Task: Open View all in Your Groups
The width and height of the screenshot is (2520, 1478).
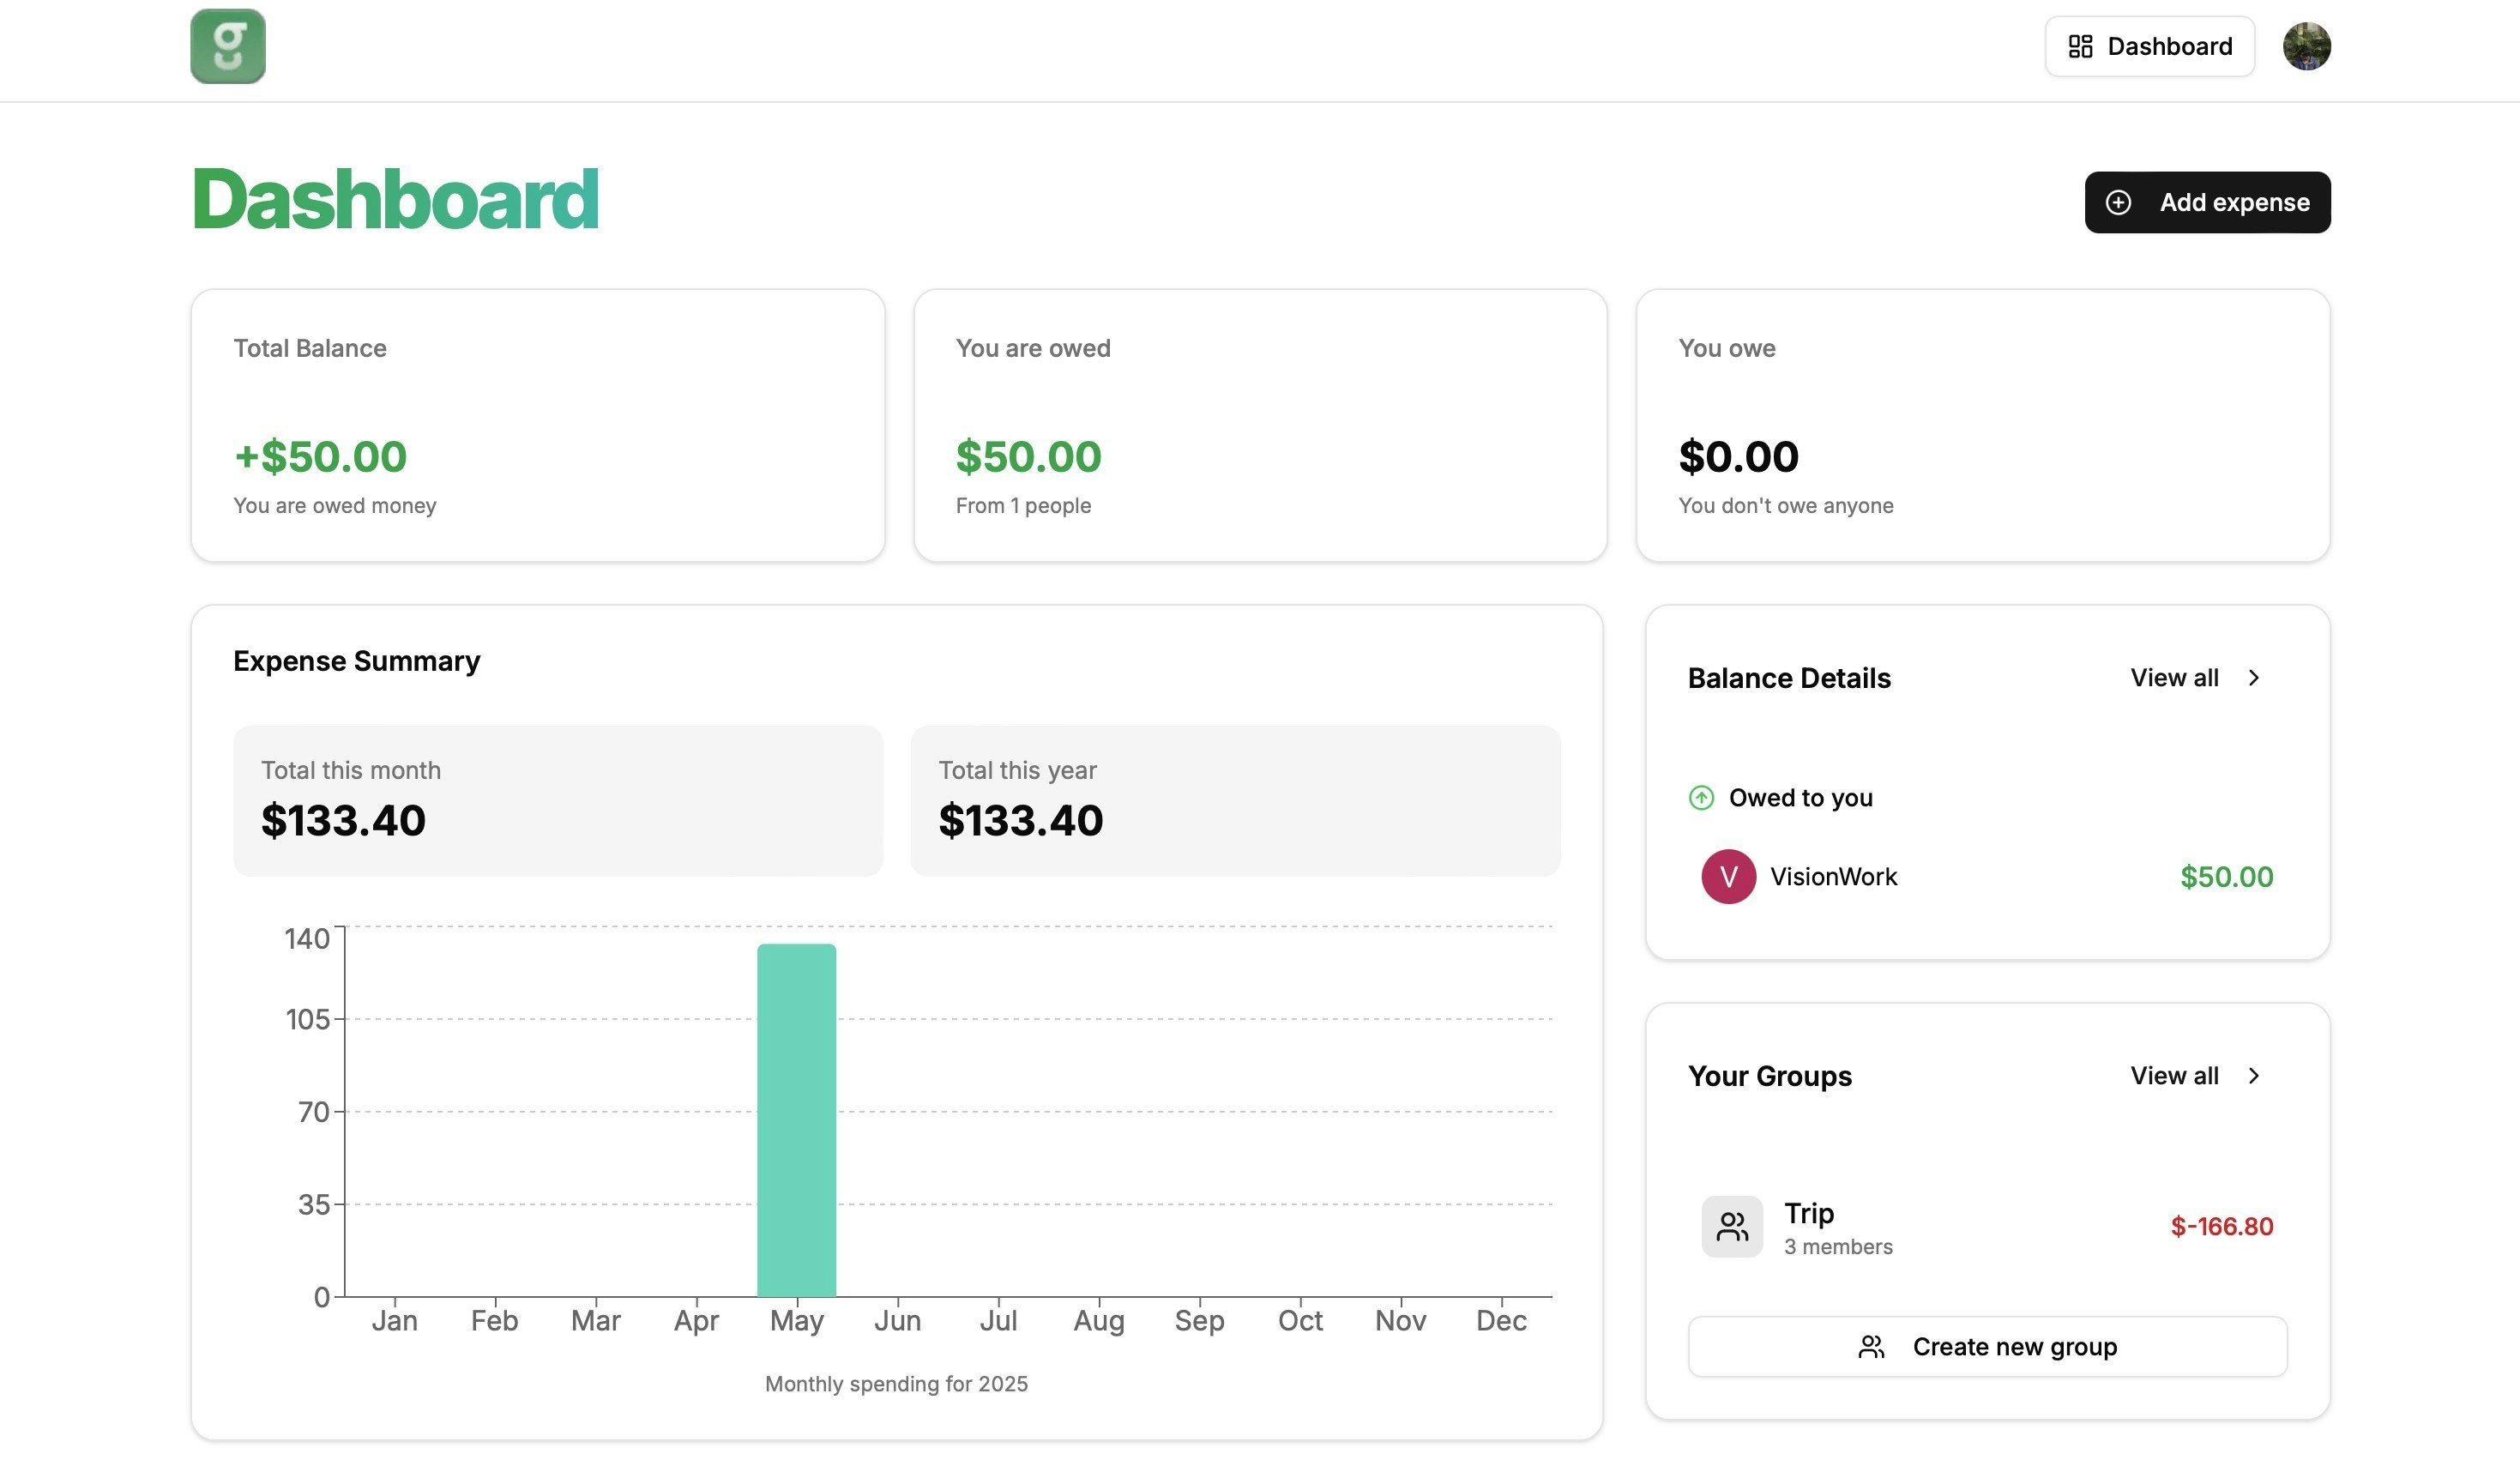Action: click(x=2174, y=1076)
